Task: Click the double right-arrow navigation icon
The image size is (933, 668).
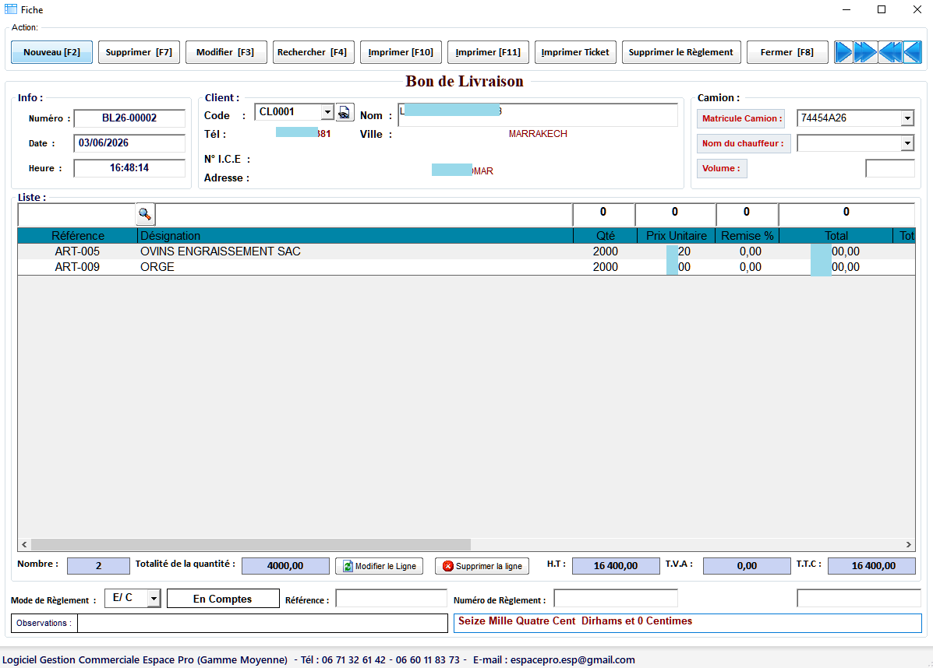Action: (x=865, y=52)
